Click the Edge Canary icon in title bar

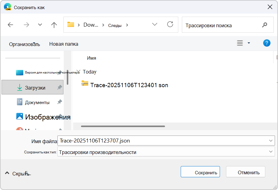pyautogui.click(x=8, y=7)
